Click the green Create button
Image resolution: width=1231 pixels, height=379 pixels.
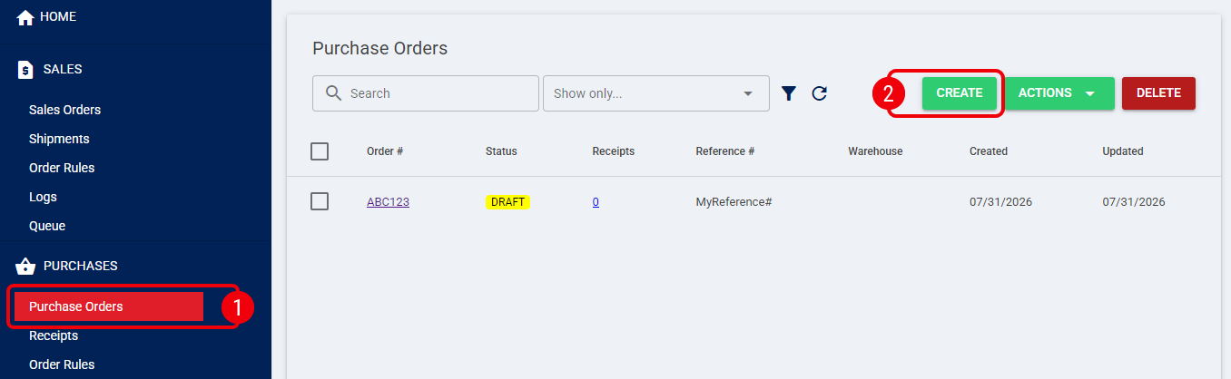click(x=960, y=93)
